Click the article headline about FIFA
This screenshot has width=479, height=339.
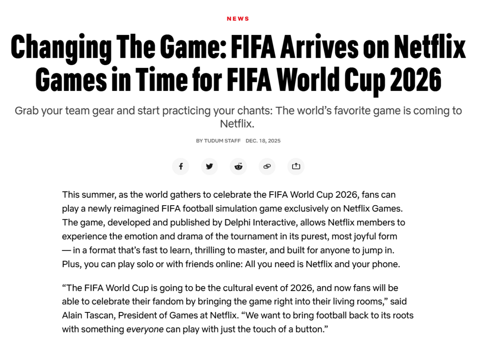[x=238, y=62]
